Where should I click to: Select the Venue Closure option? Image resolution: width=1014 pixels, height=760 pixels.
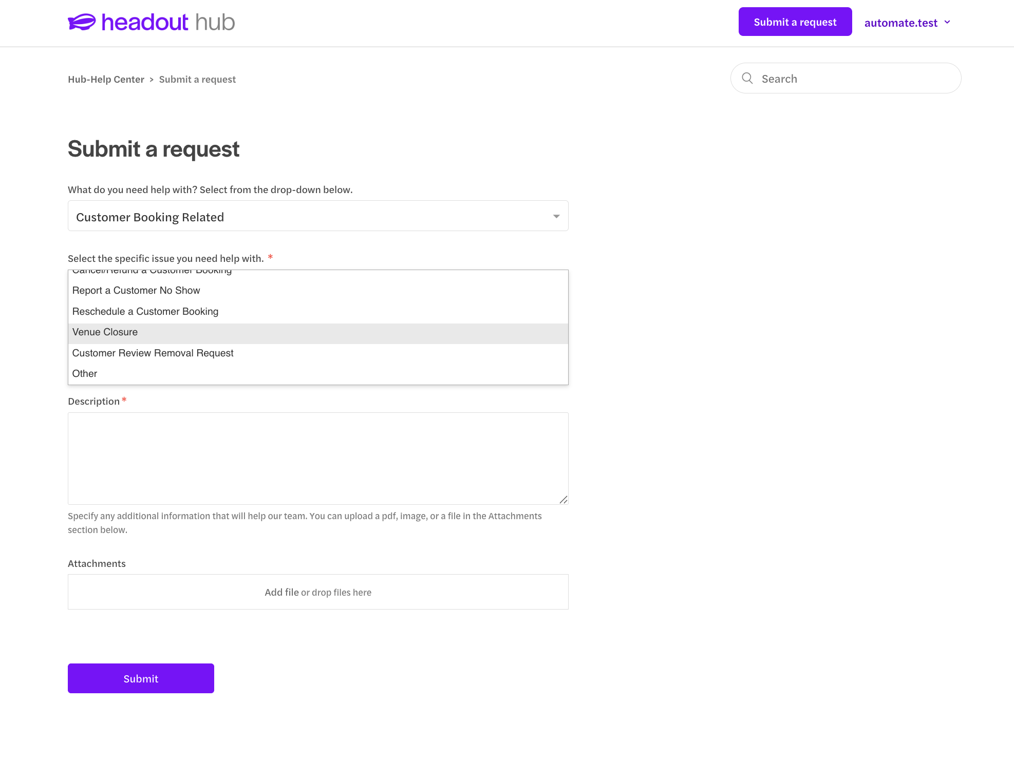[x=318, y=333]
